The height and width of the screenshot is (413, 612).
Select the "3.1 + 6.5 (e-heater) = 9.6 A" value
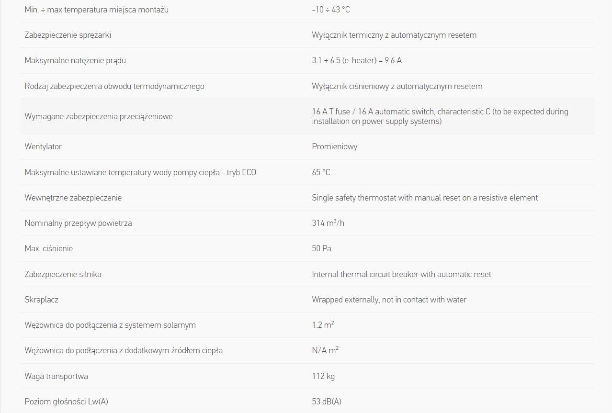click(x=357, y=60)
